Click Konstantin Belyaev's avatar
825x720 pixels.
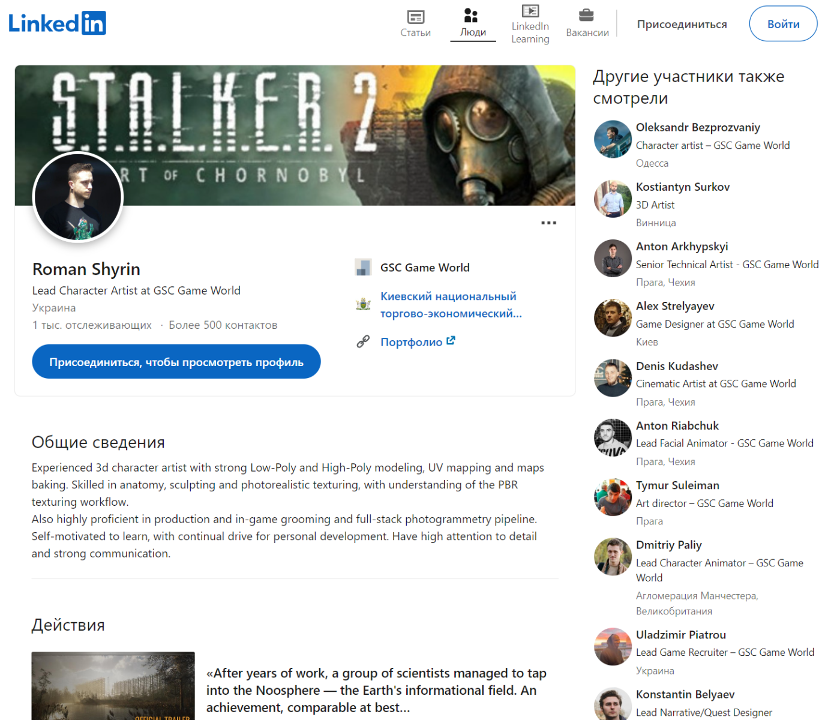[x=613, y=704]
